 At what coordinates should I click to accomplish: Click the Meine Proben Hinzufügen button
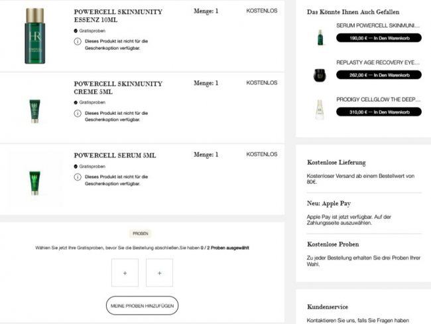pos(142,305)
